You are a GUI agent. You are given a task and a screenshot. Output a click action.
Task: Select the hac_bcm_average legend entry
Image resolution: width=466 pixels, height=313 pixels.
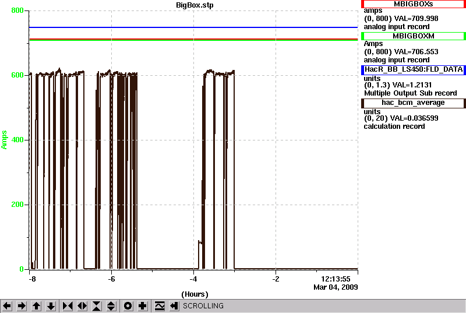coord(414,103)
